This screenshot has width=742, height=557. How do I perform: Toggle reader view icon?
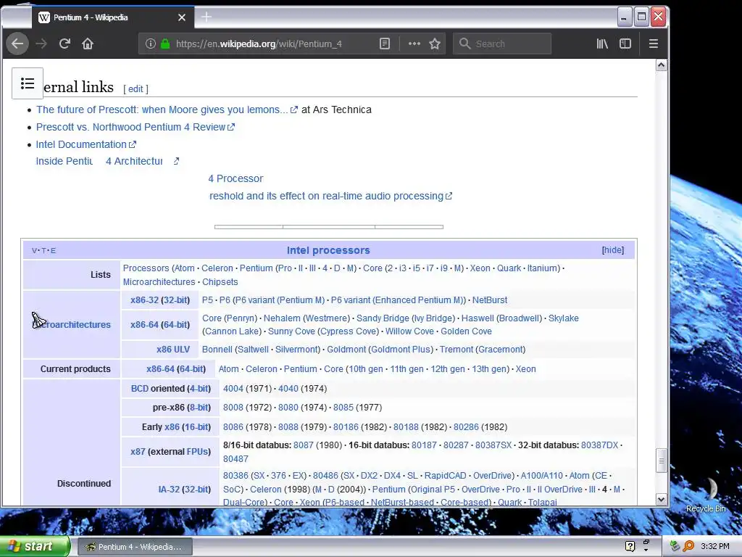pyautogui.click(x=385, y=44)
